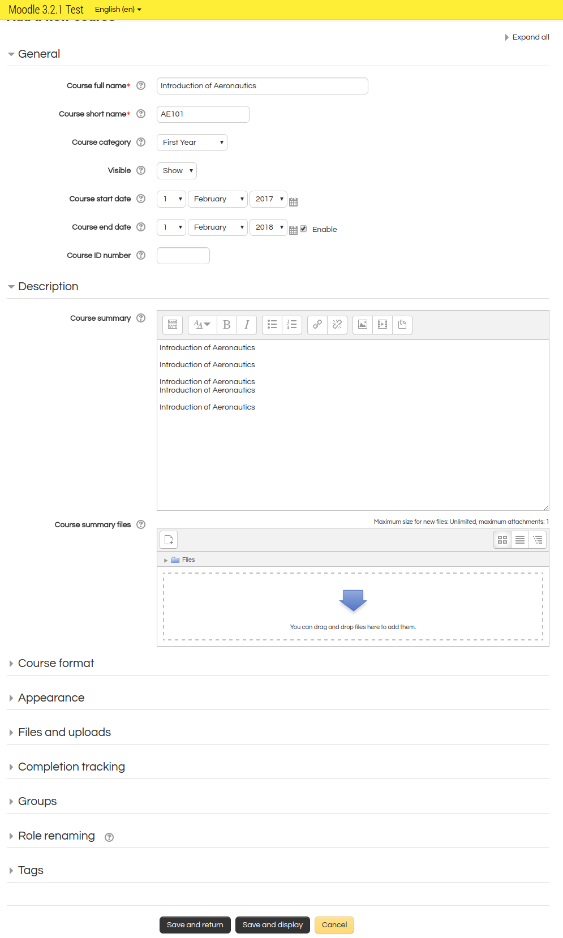Toggle bold formatting in the editor
This screenshot has height=938, width=563.
pos(226,325)
